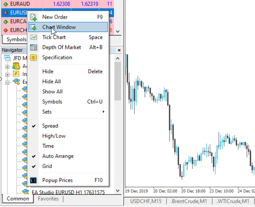This screenshot has height=207, width=255.
Task: Close the Navigator panel
Action: pyautogui.click(x=119, y=50)
